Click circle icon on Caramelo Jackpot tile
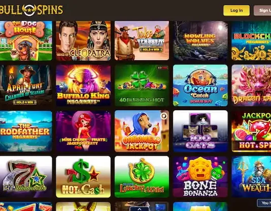The height and width of the screenshot is (211, 271). tap(164, 116)
